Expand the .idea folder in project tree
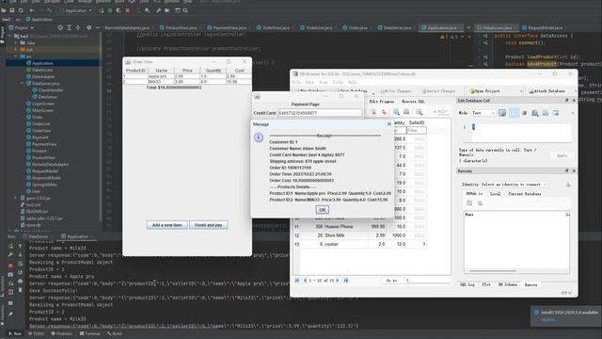 point(16,42)
